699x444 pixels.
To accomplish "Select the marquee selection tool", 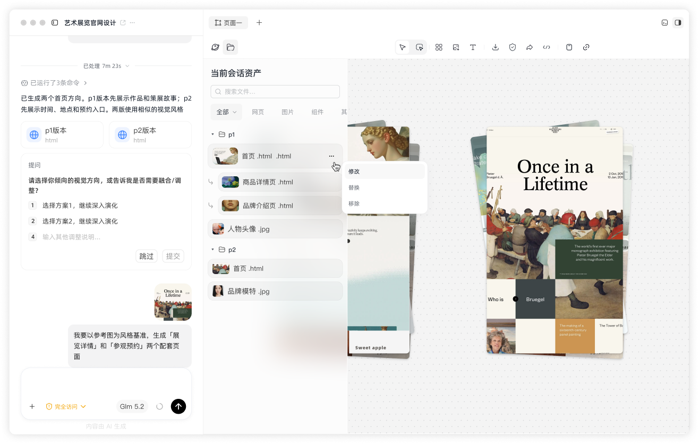I will [419, 47].
